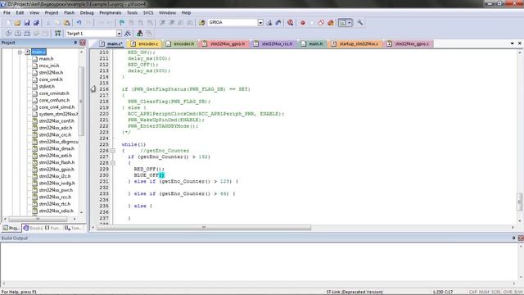Click the editor vertical scrollbar thumb
524x295 pixels.
[519, 202]
